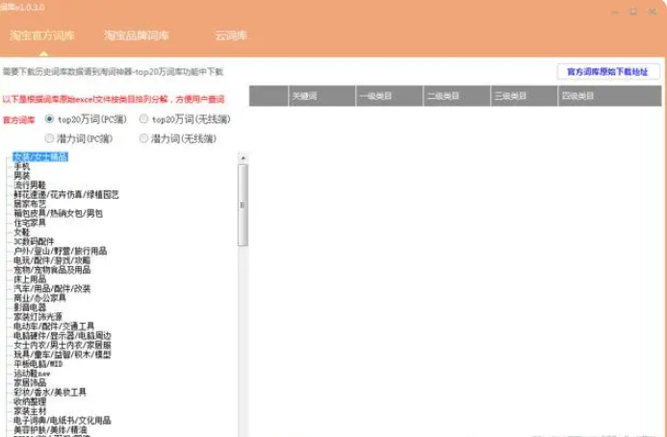Select the 家居饰品 category
The image size is (667, 437).
30,382
